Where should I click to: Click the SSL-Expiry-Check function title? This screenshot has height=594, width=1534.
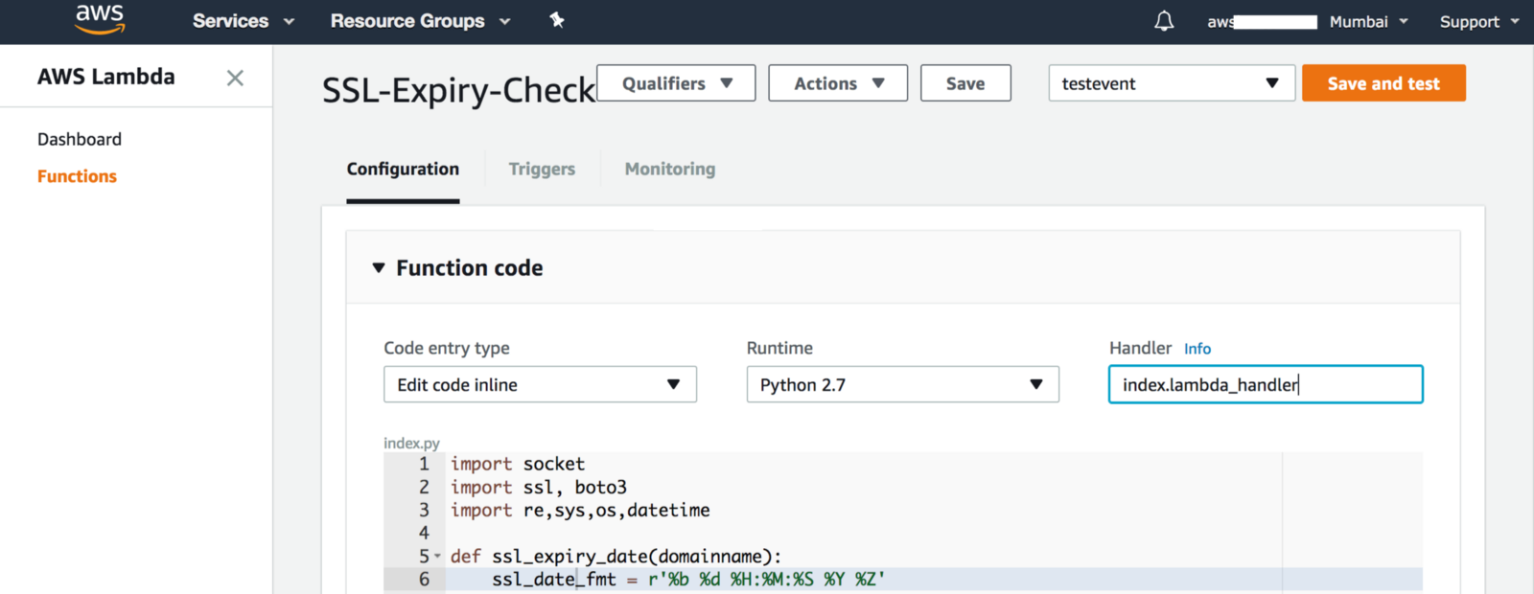[458, 90]
